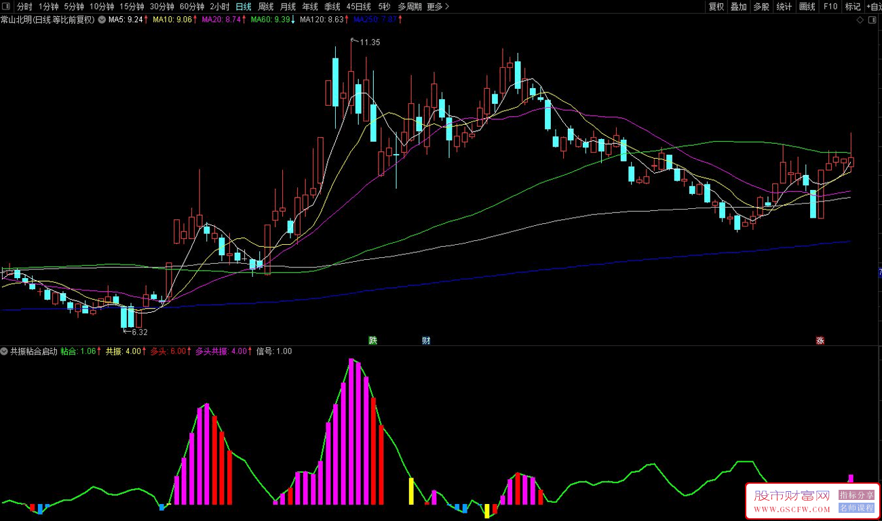Switch to 周线 weekly chart

tap(265, 7)
